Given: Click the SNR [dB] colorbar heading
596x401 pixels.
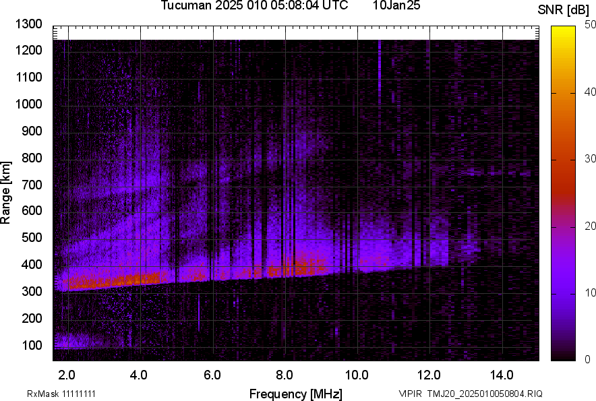Looking at the screenshot, I should [x=564, y=9].
